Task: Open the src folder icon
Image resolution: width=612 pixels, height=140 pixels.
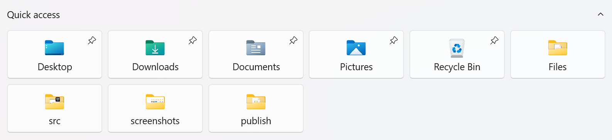Action: (54, 102)
